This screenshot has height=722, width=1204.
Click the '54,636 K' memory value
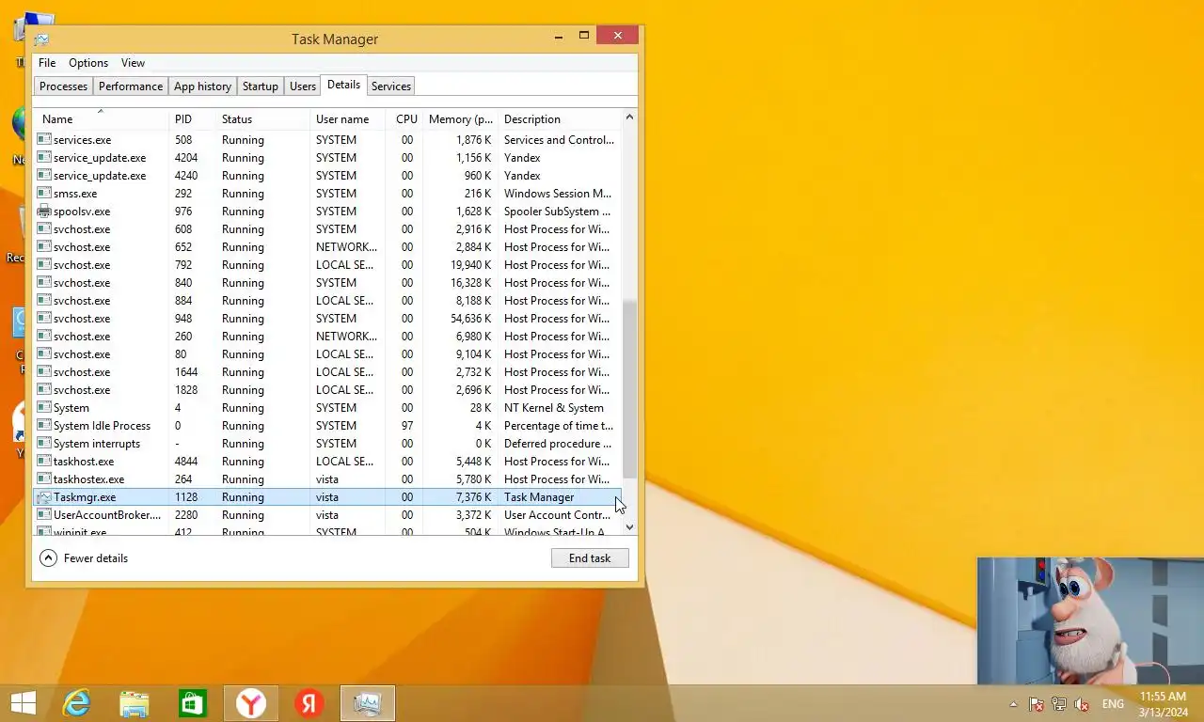click(470, 319)
